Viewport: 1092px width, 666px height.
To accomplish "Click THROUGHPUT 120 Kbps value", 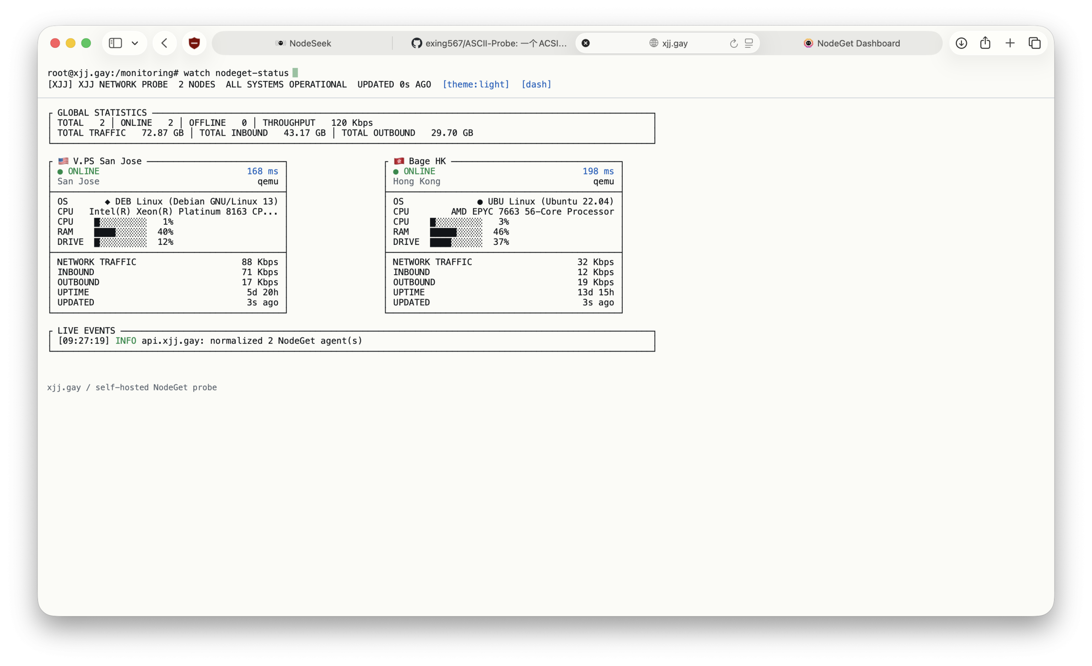I will pos(352,123).
